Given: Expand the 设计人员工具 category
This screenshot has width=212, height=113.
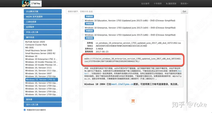Looking at the screenshot, I should (x=43, y=104).
